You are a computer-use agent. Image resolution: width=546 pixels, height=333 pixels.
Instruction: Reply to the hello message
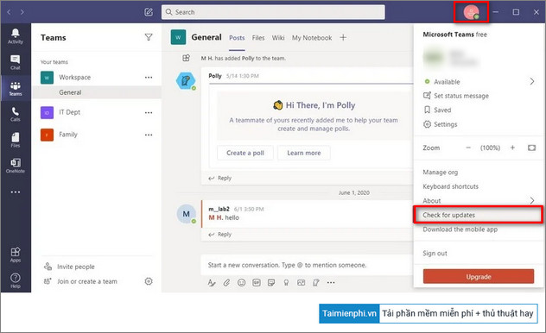click(220, 235)
